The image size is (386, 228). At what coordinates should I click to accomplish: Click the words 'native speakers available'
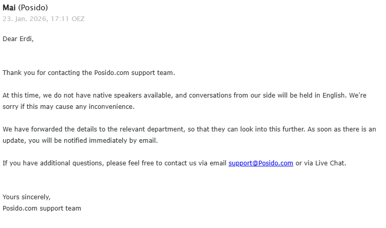click(x=133, y=96)
